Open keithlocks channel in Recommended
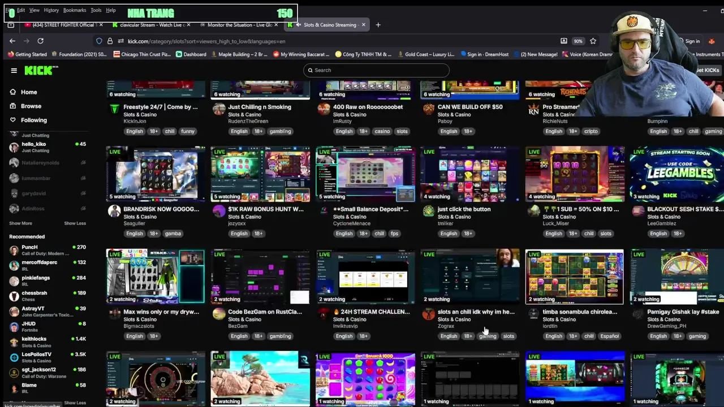This screenshot has height=407, width=724. coord(48,342)
